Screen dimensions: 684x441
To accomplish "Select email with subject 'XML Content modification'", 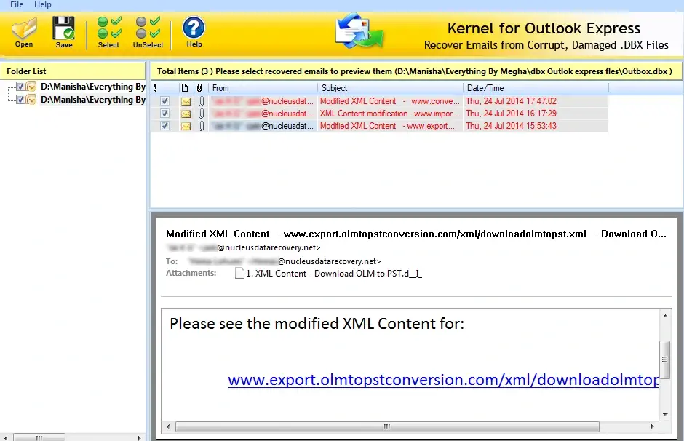I will click(389, 114).
